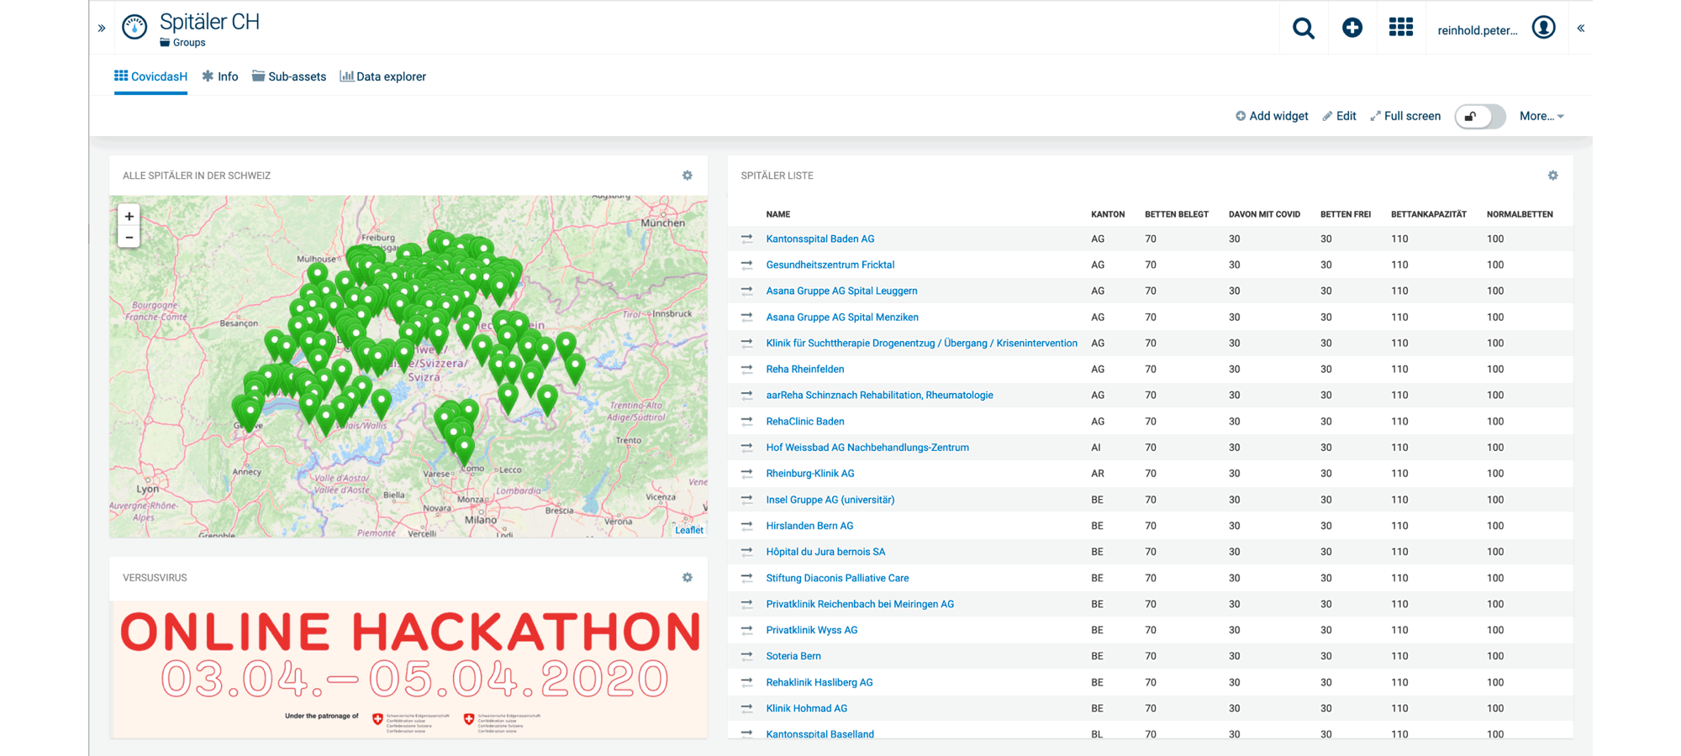1681x756 pixels.
Task: Open Asana Gruppe AG Spital Menziken
Action: [x=842, y=318]
